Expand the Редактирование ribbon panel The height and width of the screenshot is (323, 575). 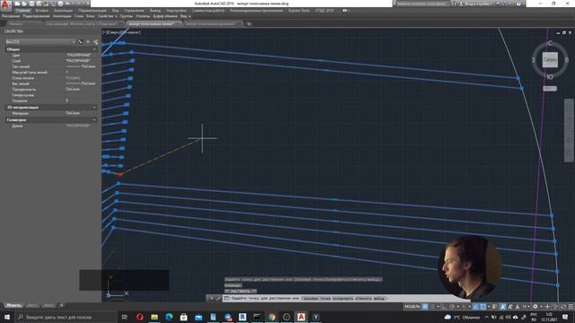(x=36, y=16)
